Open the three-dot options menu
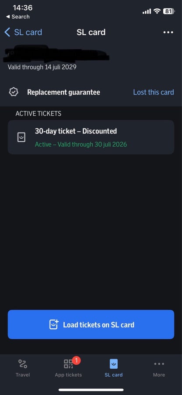The height and width of the screenshot is (395, 182). 168,32
